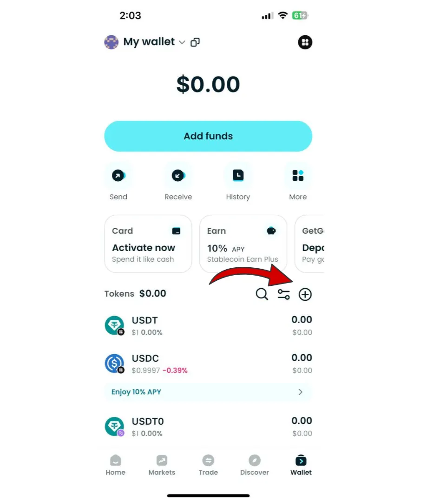Select the USDT token row

click(x=208, y=325)
